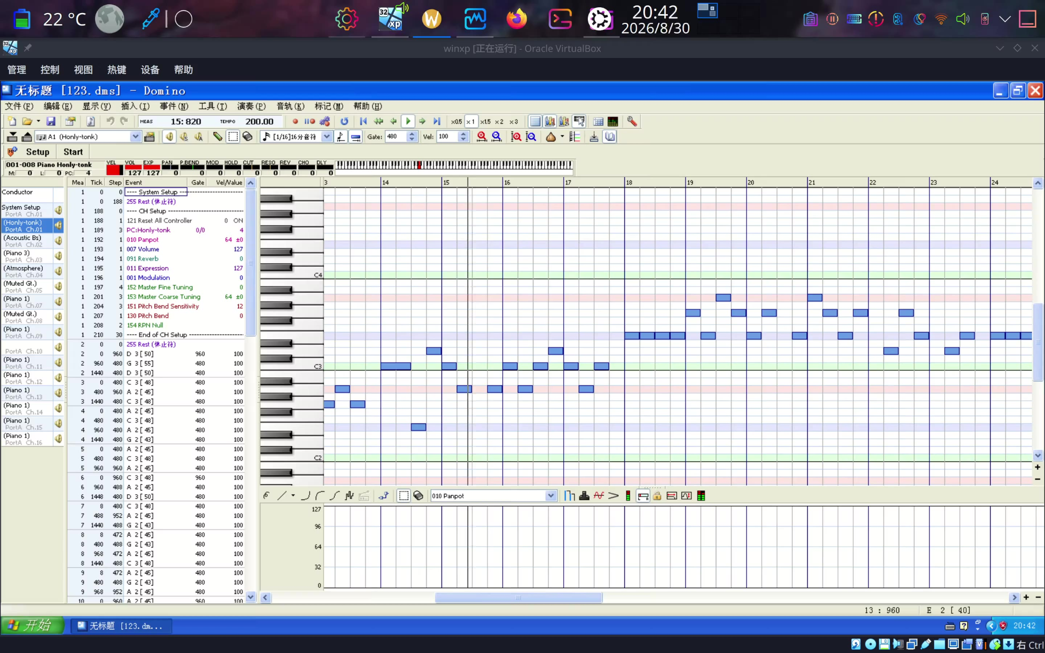Viewport: 1045px width, 653px height.
Task: Click the record button (red dot)
Action: tap(295, 122)
